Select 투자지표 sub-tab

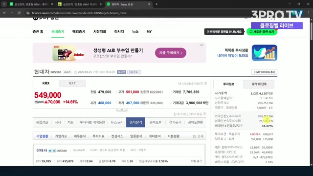[x=98, y=136]
